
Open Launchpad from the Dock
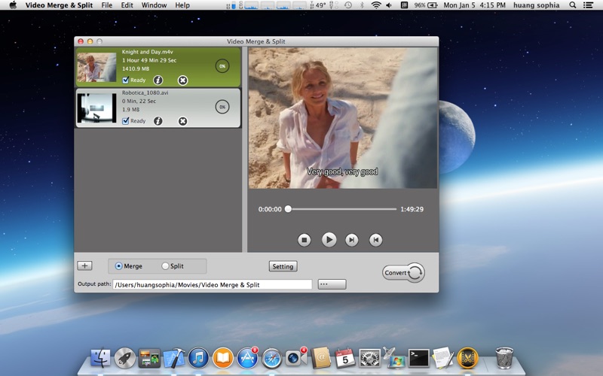pyautogui.click(x=124, y=359)
